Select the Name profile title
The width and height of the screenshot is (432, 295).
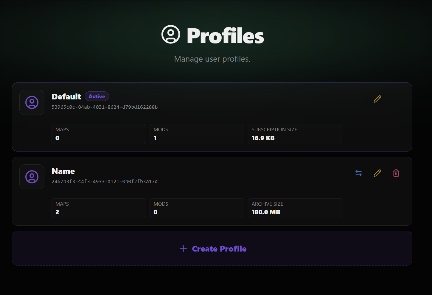coord(63,171)
